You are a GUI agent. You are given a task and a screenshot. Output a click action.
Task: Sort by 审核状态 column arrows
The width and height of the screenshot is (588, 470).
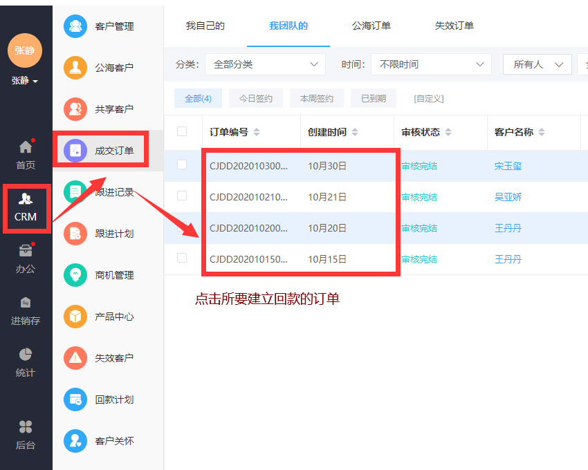(448, 132)
